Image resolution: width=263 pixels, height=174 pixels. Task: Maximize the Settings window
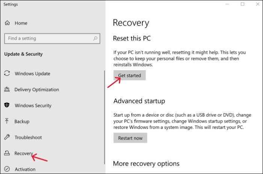click(242, 4)
